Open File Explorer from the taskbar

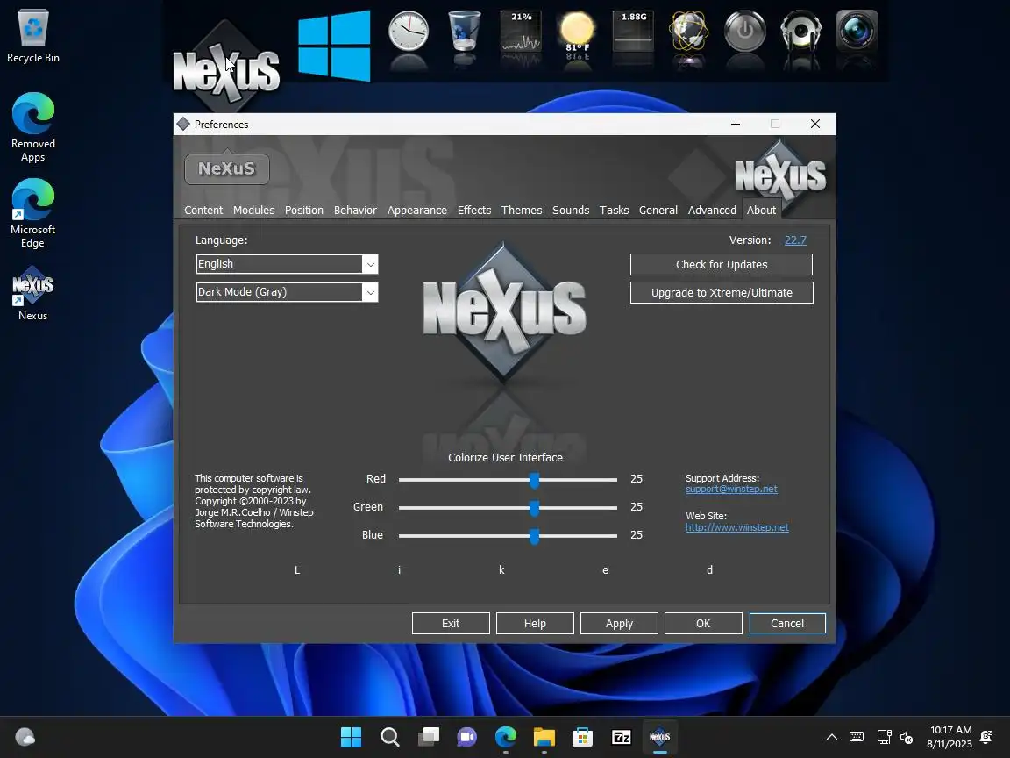[x=544, y=737]
